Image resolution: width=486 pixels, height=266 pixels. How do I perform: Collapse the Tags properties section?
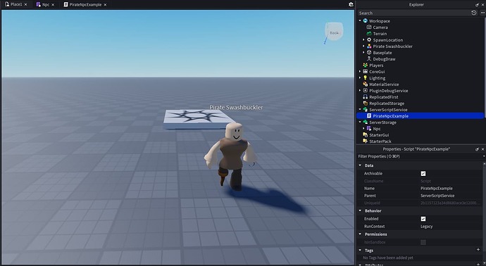point(360,251)
